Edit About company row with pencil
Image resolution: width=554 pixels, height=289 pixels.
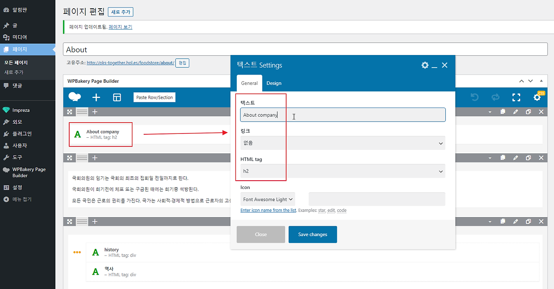click(515, 112)
